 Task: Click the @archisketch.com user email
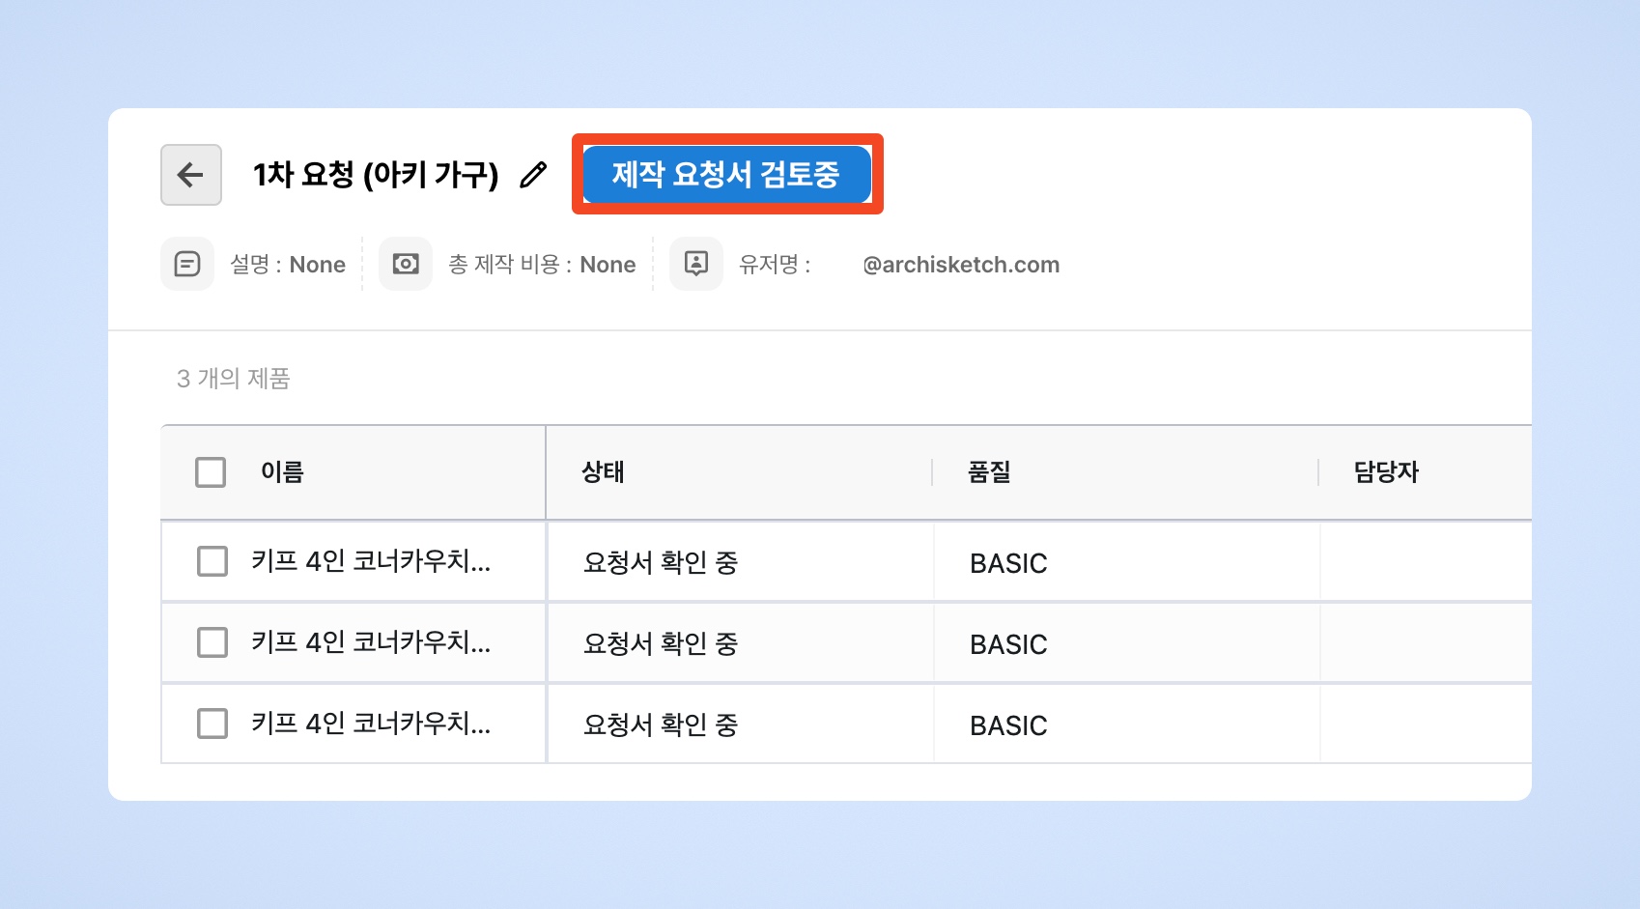[x=961, y=265]
